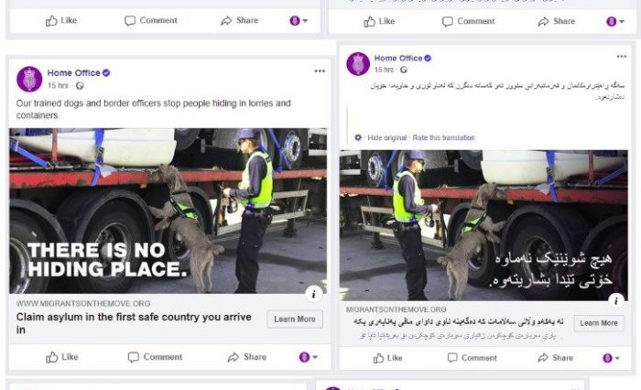Share the top-left partially visible post
This screenshot has width=641, height=390.
click(240, 20)
